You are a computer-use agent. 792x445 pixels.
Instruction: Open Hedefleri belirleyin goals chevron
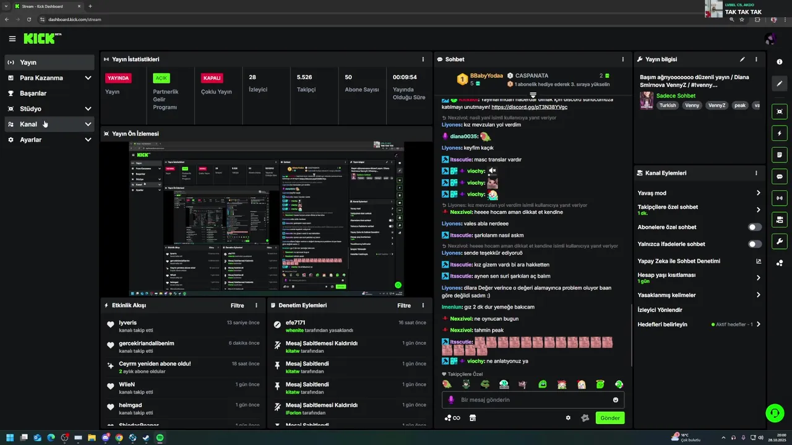point(759,324)
